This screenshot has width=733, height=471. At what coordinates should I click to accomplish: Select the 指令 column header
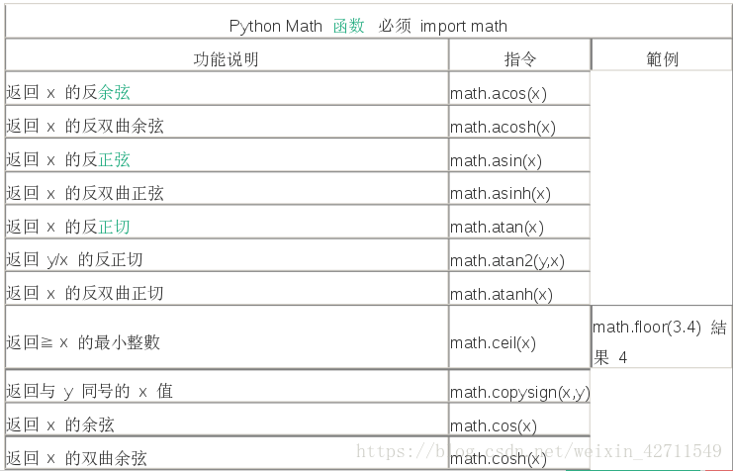click(520, 59)
